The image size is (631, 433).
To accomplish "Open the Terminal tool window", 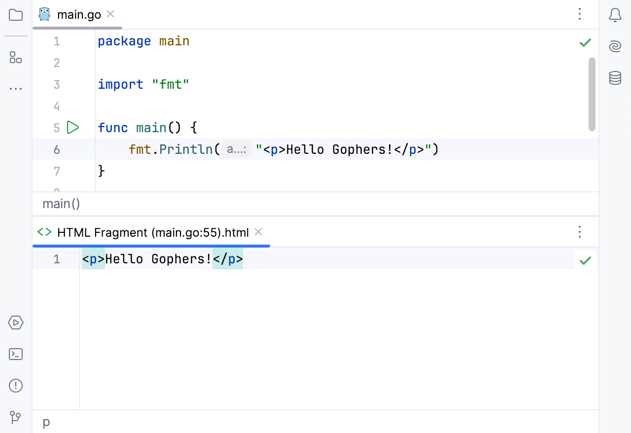I will click(15, 354).
